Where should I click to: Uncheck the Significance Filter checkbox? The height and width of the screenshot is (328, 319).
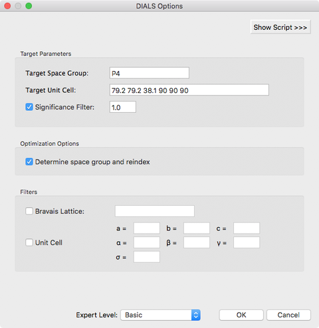29,107
